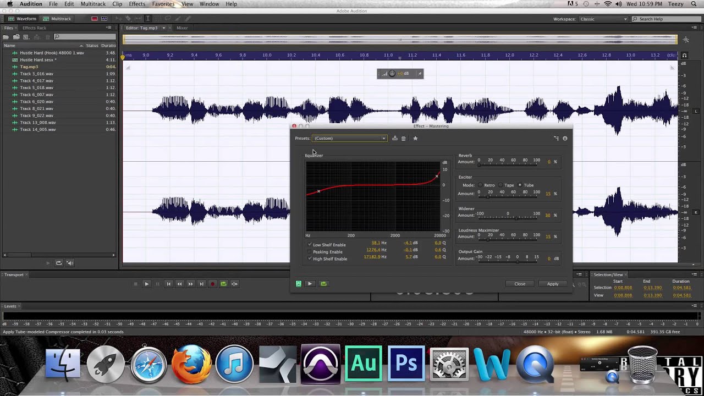Toggle preview loop in Mastering dialog
The width and height of the screenshot is (704, 396).
[323, 284]
